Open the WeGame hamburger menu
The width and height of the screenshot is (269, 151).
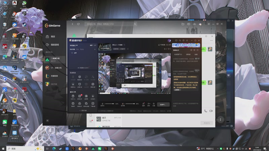click(209, 24)
